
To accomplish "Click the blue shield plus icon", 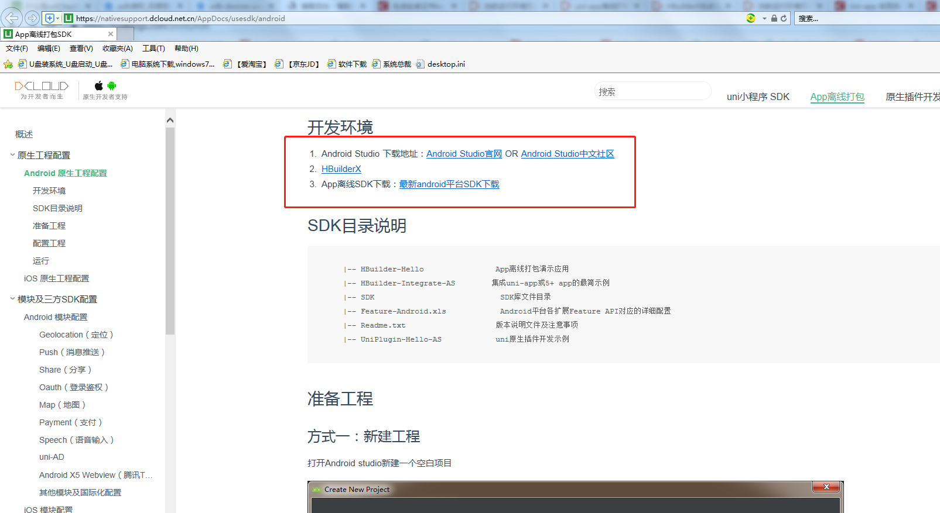I will (x=49, y=18).
